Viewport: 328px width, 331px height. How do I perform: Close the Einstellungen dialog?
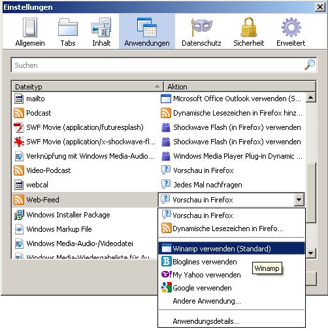coord(320,7)
